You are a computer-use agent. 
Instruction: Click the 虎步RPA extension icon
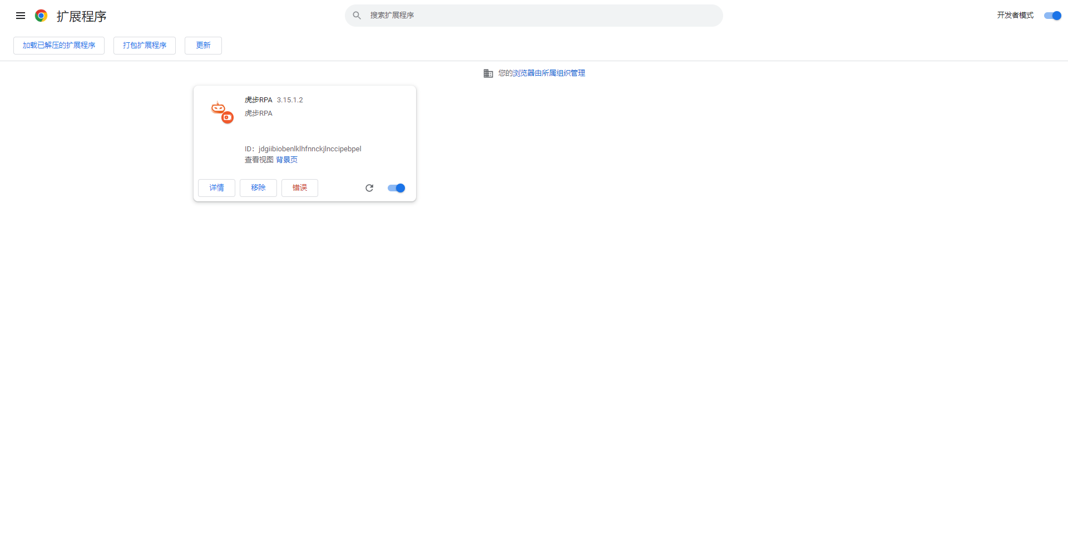point(222,112)
